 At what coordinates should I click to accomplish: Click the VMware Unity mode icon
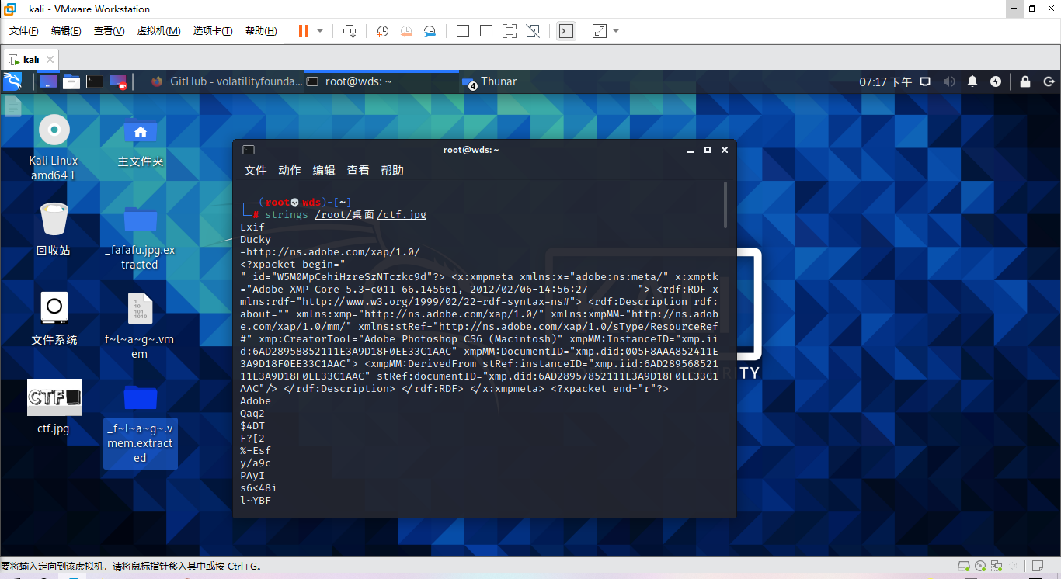coord(533,31)
